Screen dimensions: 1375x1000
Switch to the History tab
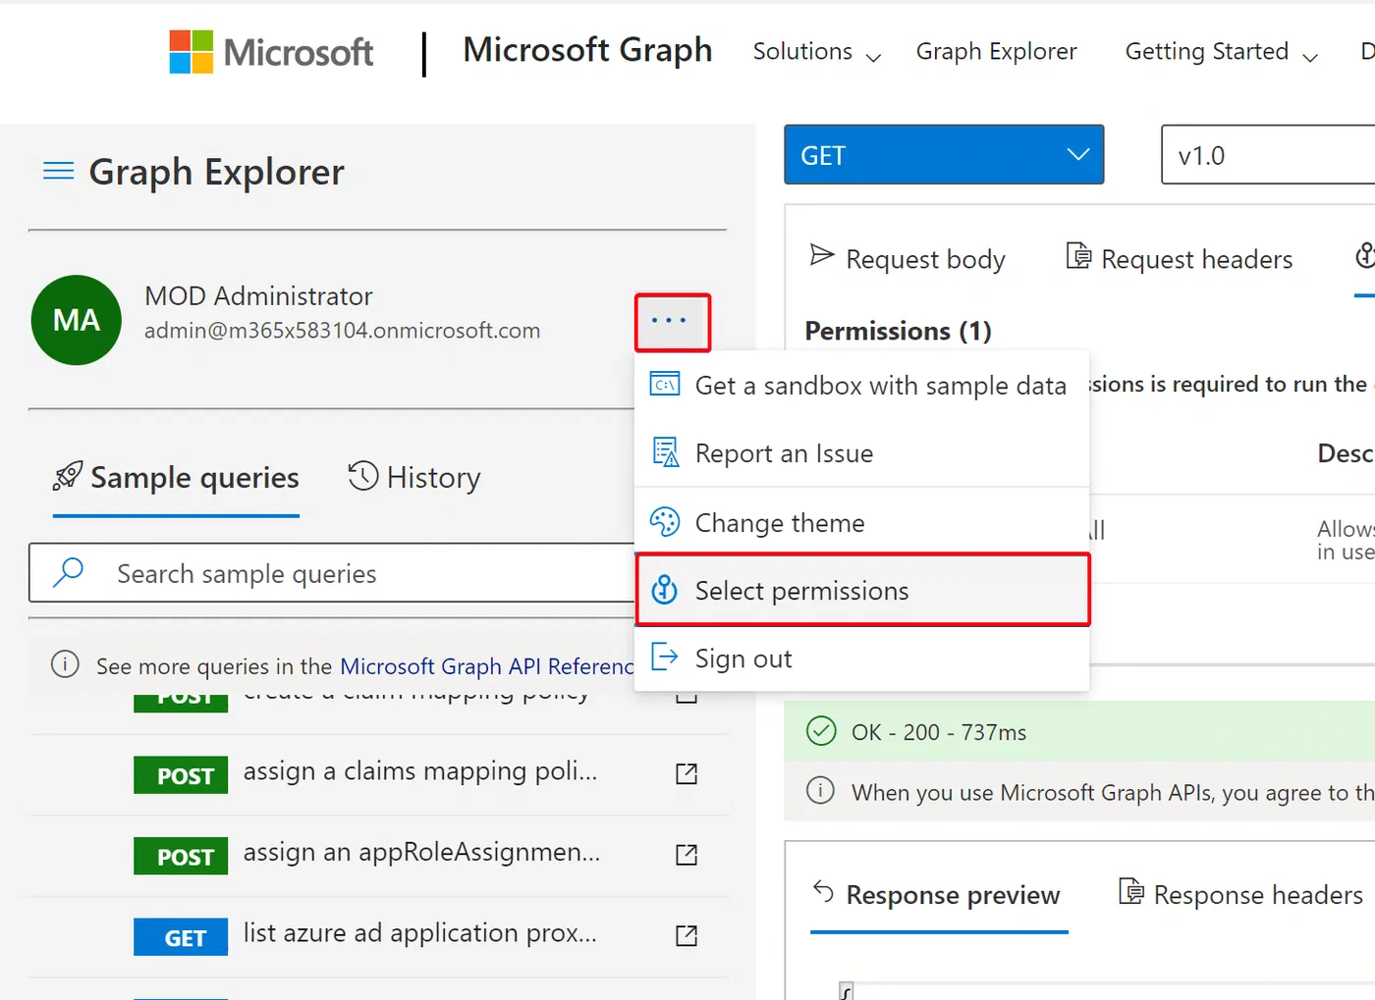(x=414, y=478)
